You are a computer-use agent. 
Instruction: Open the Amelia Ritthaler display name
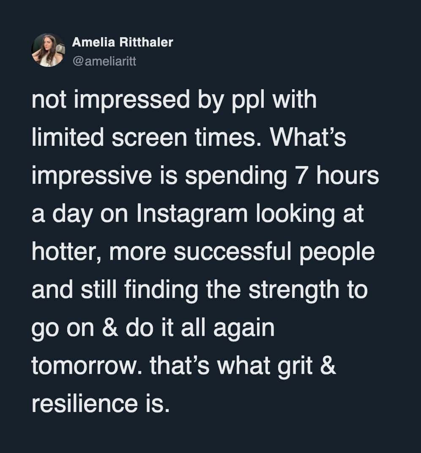[123, 42]
